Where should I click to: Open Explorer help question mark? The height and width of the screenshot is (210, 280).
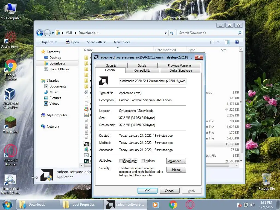[x=237, y=42]
